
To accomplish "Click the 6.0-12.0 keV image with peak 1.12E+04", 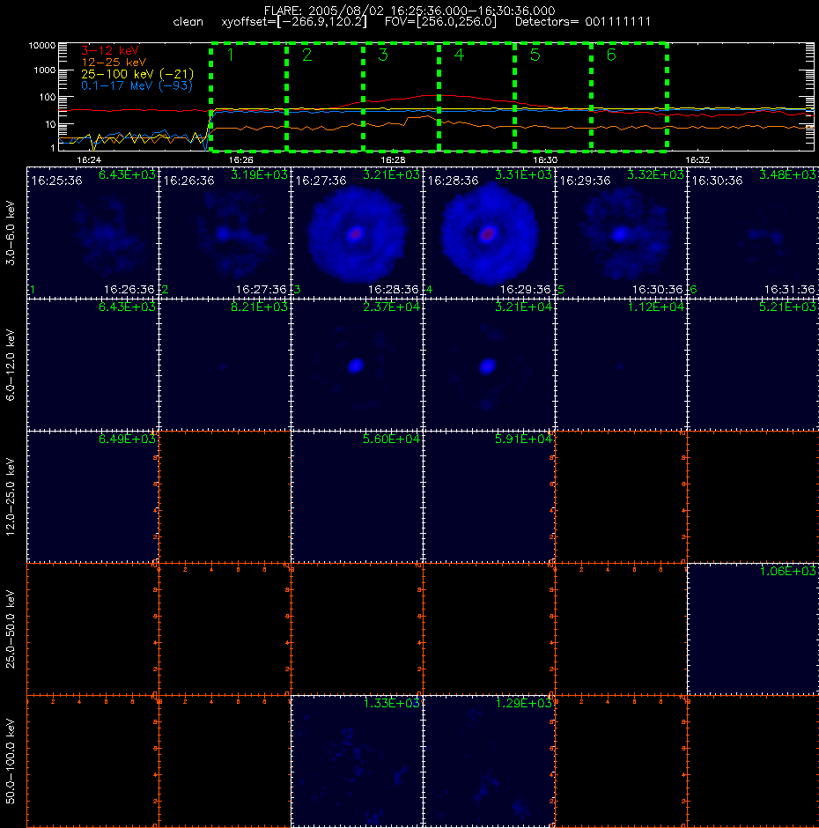I will pyautogui.click(x=621, y=365).
